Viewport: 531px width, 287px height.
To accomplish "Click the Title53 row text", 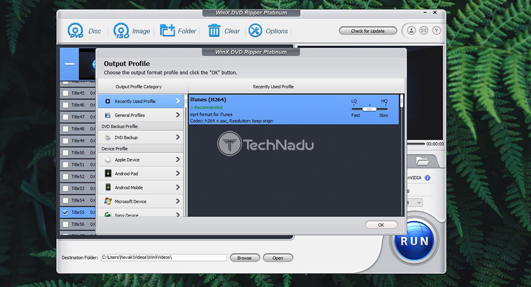I will [78, 189].
